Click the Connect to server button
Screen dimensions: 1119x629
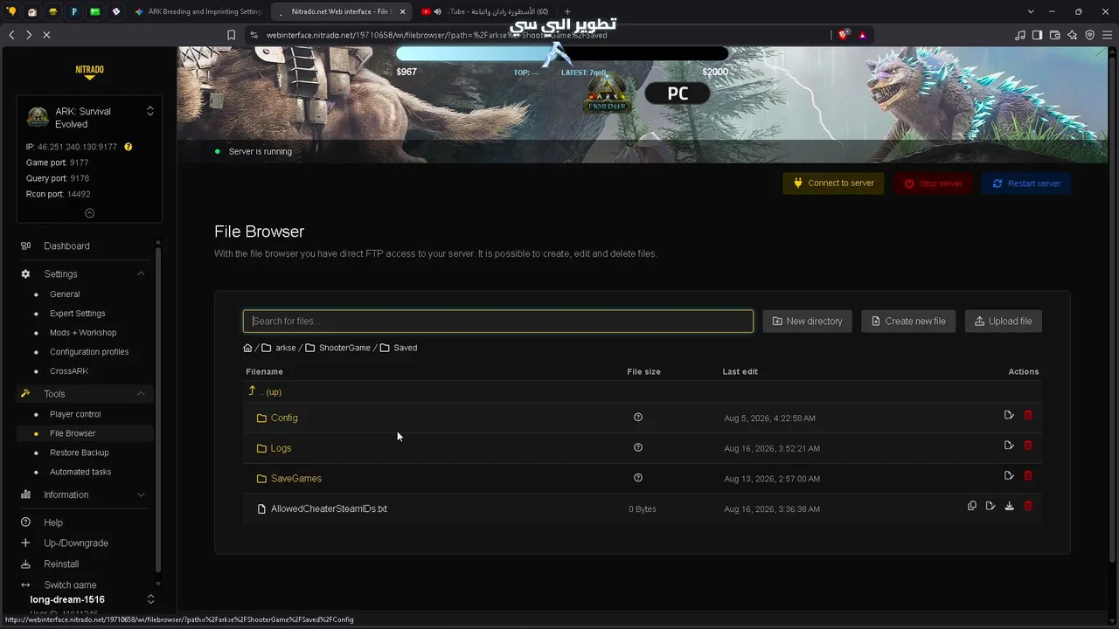click(x=833, y=183)
